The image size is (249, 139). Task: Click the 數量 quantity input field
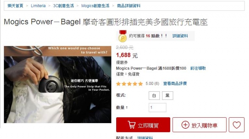[157, 108]
